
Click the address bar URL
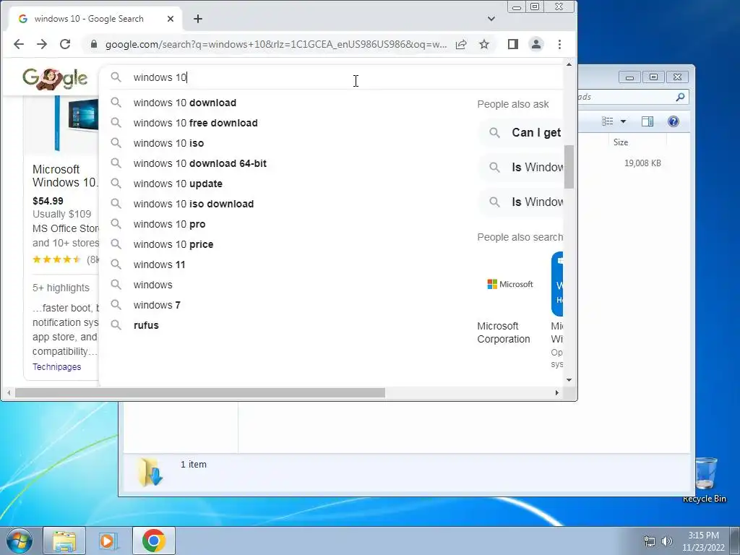(x=275, y=44)
